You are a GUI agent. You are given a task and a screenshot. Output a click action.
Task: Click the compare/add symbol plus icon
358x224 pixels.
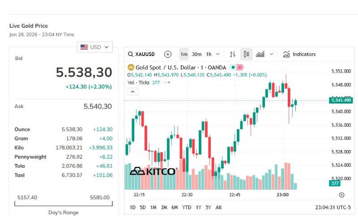click(168, 54)
